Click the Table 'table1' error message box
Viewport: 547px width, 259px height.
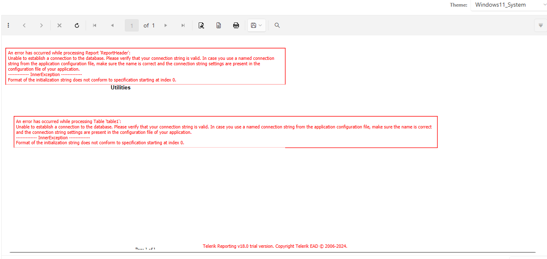225,132
